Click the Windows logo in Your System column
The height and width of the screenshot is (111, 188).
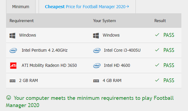tap(96, 36)
